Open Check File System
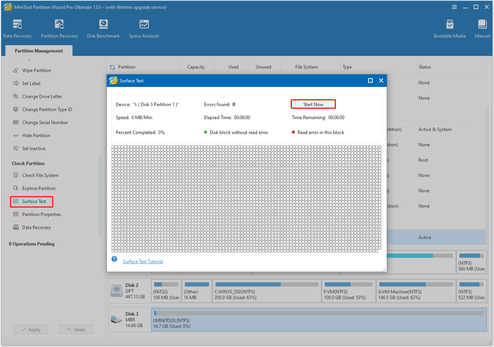 pyautogui.click(x=40, y=175)
